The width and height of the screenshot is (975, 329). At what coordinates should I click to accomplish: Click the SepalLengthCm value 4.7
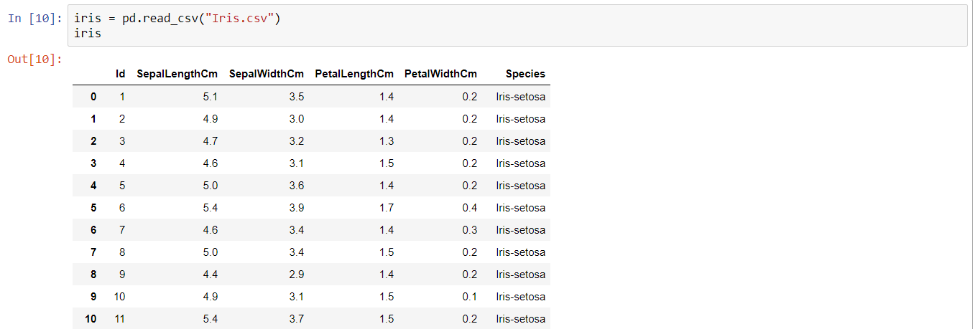coord(211,141)
